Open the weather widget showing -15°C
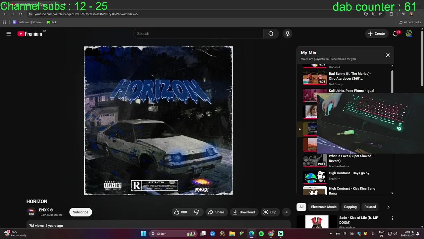The height and width of the screenshot is (239, 424). pos(15,234)
